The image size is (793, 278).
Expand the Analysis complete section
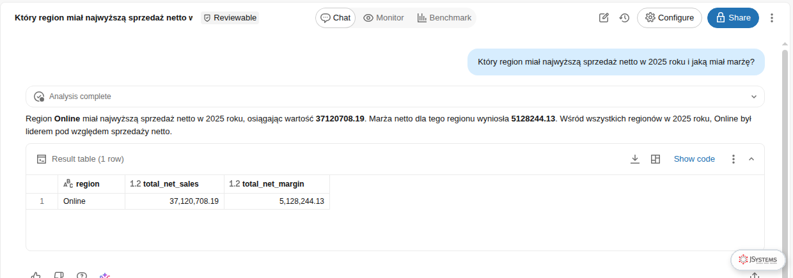tap(395, 97)
